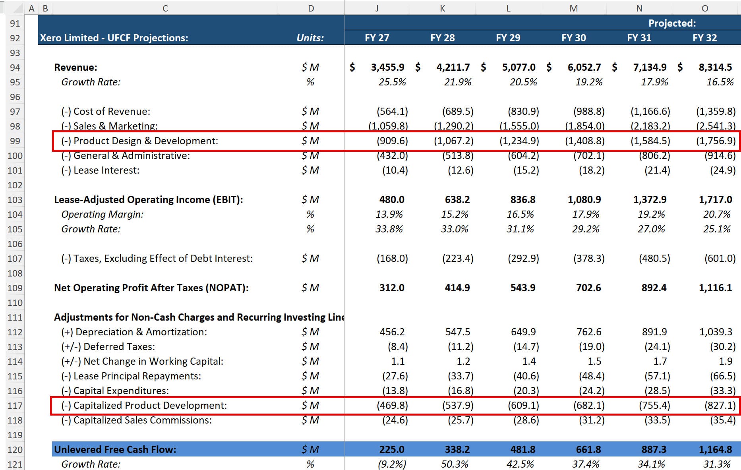This screenshot has width=741, height=470.
Task: Select taxes value (168.0)
Action: click(x=392, y=259)
